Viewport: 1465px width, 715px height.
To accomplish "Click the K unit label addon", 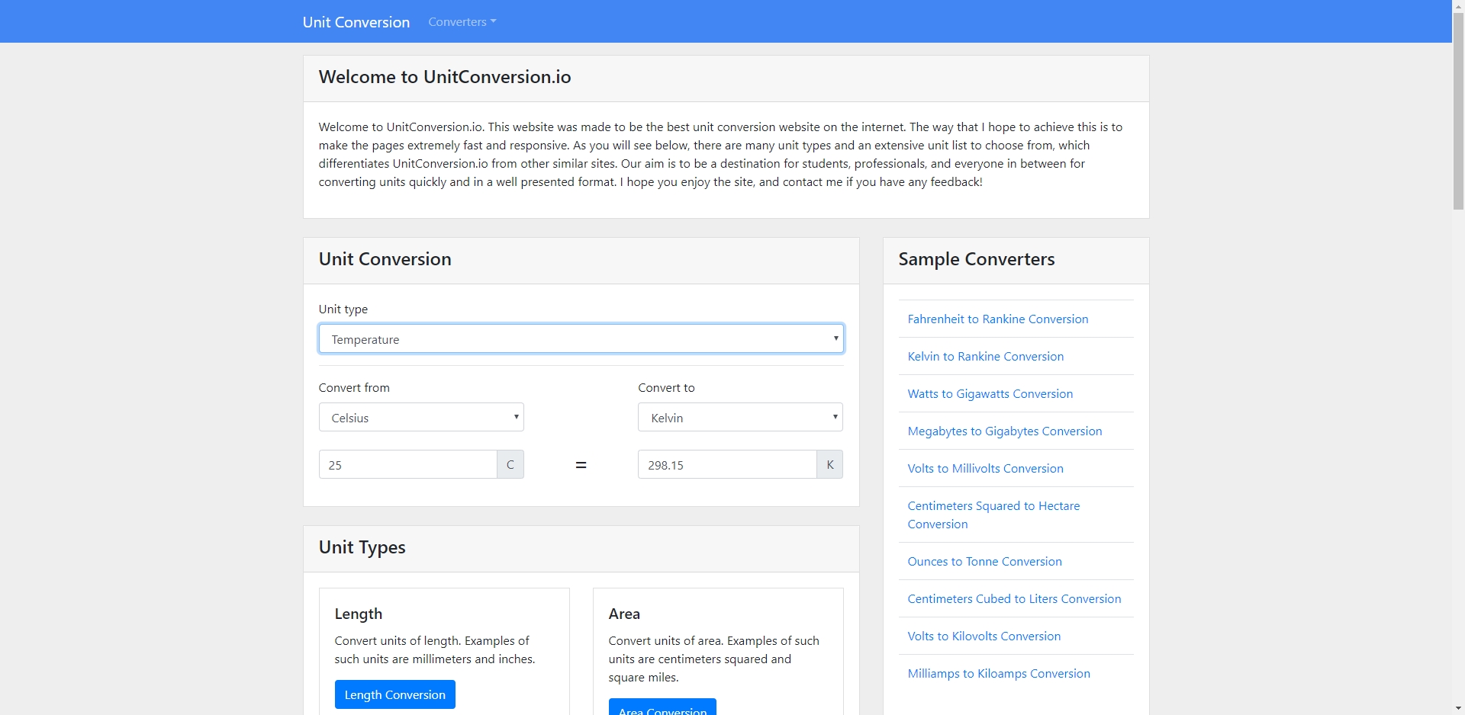I will [830, 465].
